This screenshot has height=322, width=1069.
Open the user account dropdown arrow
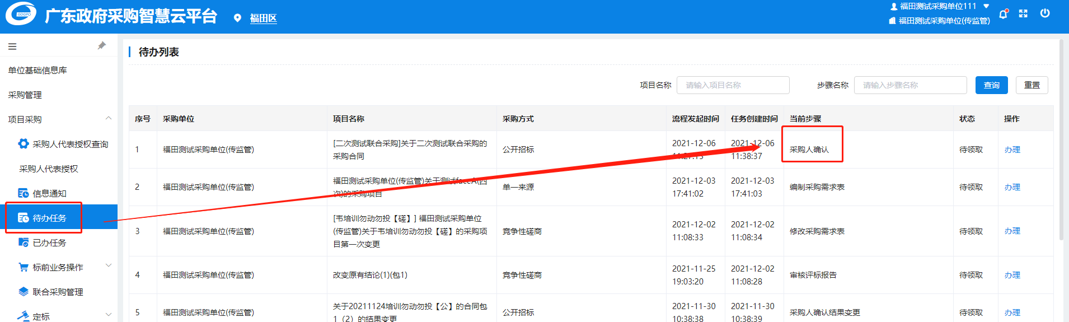click(x=986, y=6)
